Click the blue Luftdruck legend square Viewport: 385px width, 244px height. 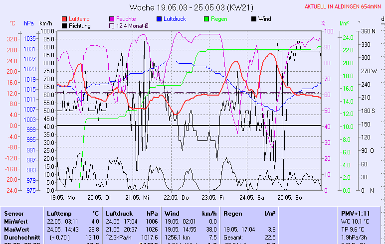(x=159, y=19)
